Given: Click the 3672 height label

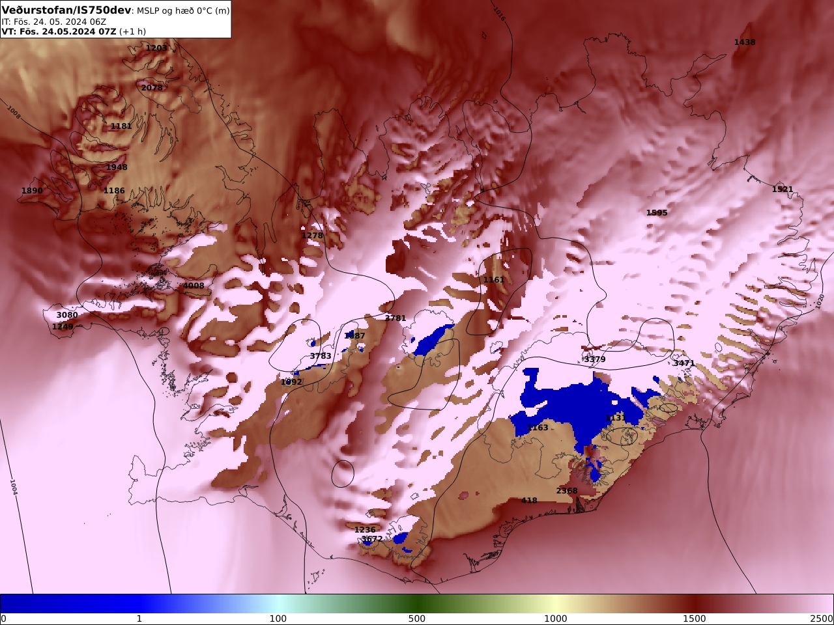Looking at the screenshot, I should tap(372, 539).
